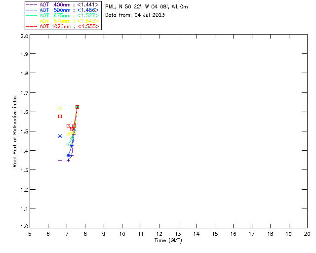Viewport: 316px width, 253px height.
Task: Click the 1.9 label on the vertical axis
Action: [x=24, y=54]
